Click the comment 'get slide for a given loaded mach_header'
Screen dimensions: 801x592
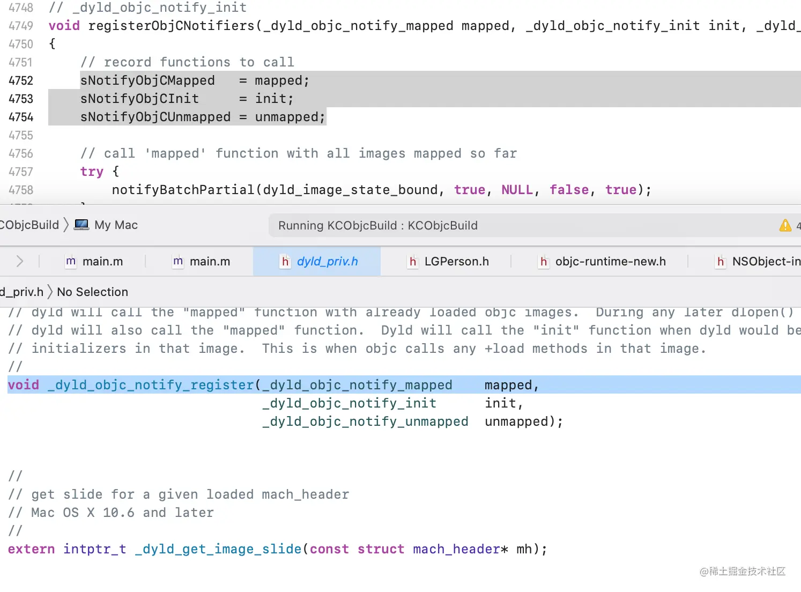179,494
